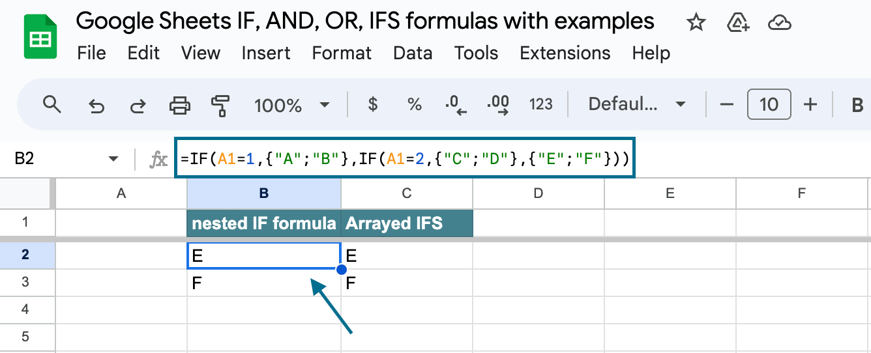Search the menus with magnifier icon
Screen dimensions: 871x353
tap(52, 104)
